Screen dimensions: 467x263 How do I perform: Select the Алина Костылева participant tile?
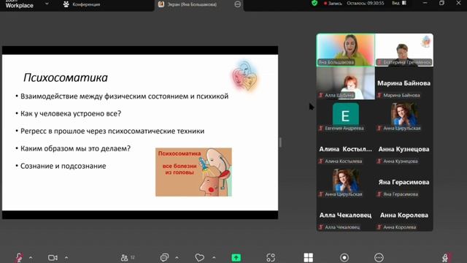coord(345,149)
